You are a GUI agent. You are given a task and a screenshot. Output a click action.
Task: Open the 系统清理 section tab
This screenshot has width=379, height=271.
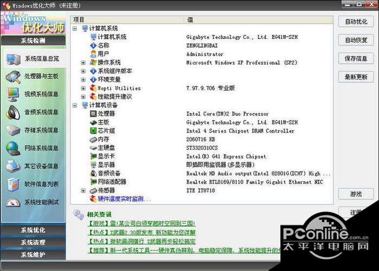(33, 242)
